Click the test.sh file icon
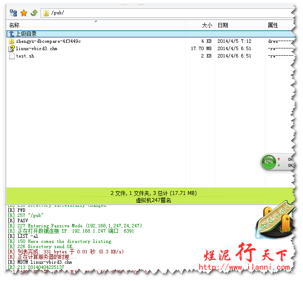The width and height of the screenshot is (303, 281). 12,56
